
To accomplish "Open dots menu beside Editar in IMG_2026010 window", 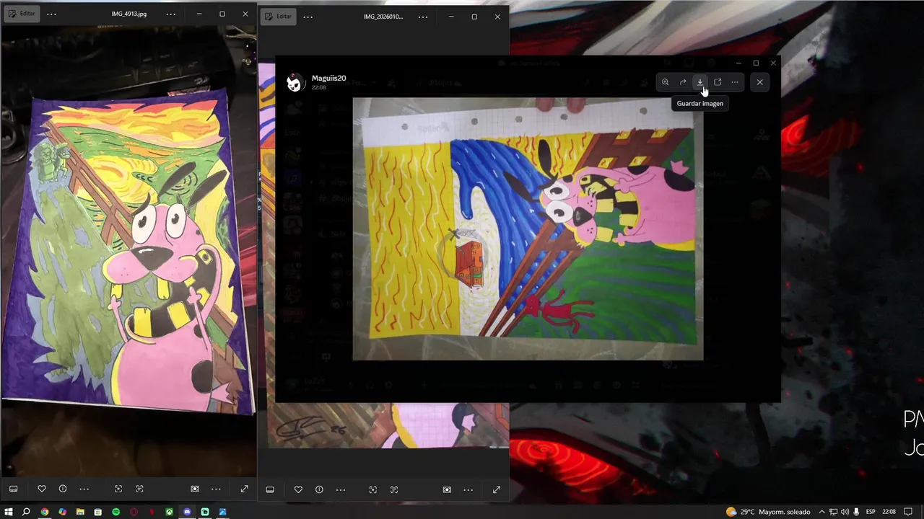I will click(308, 17).
